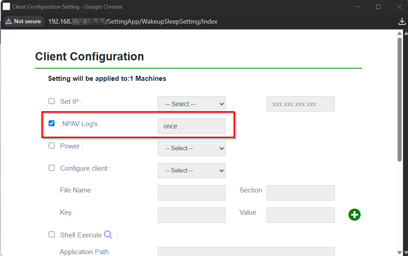Click the Shell Execute magnifier icon
Screen dimensions: 408x256
click(x=108, y=235)
